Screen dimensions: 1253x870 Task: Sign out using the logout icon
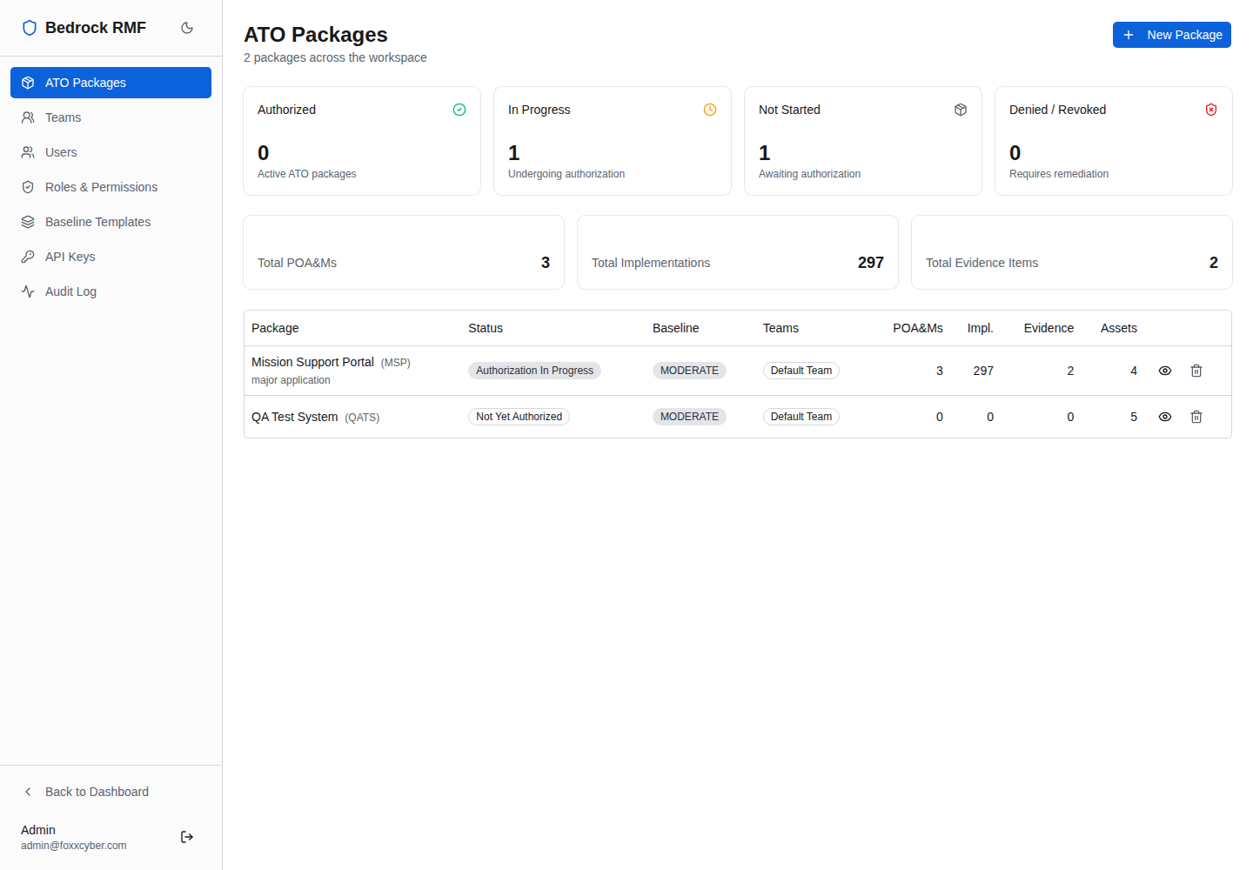tap(187, 837)
